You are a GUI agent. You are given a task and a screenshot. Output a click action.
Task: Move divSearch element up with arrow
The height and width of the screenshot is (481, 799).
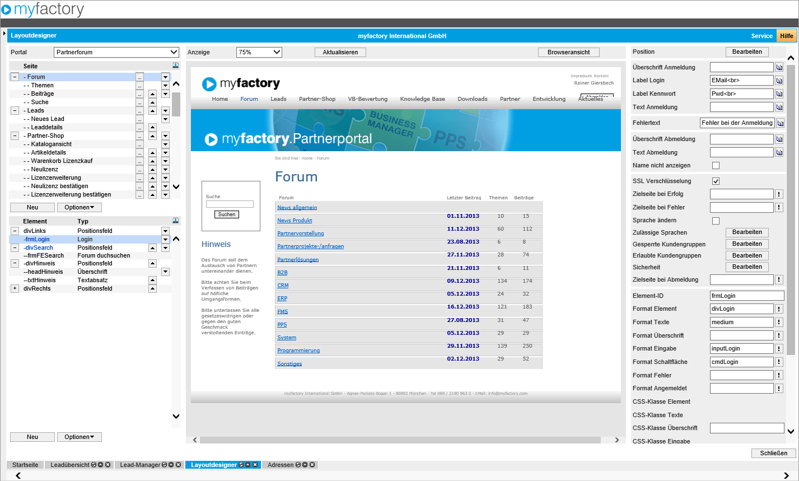click(152, 248)
